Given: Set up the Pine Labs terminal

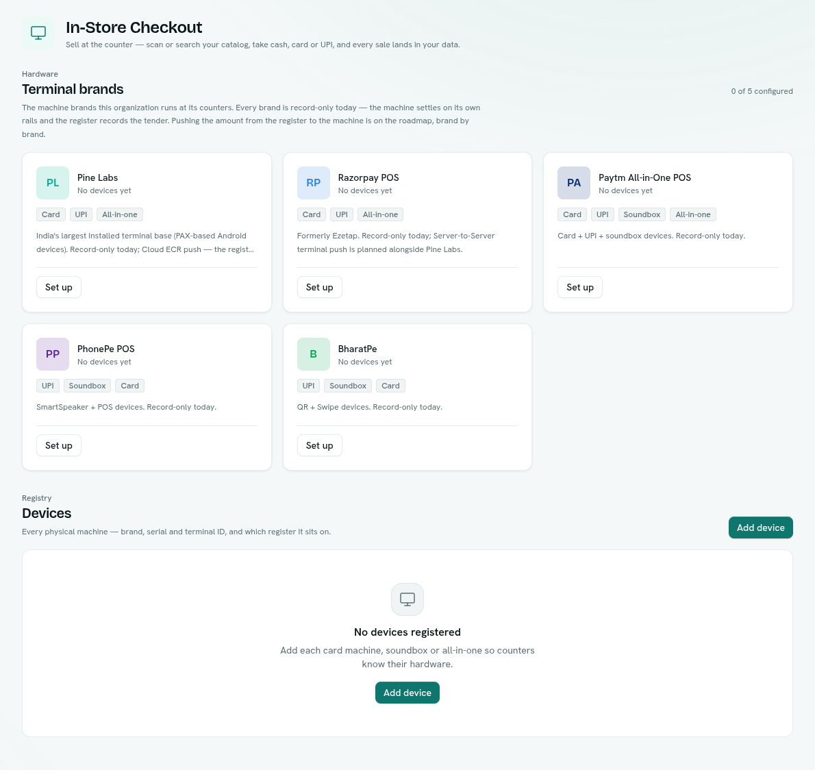Looking at the screenshot, I should coord(59,287).
